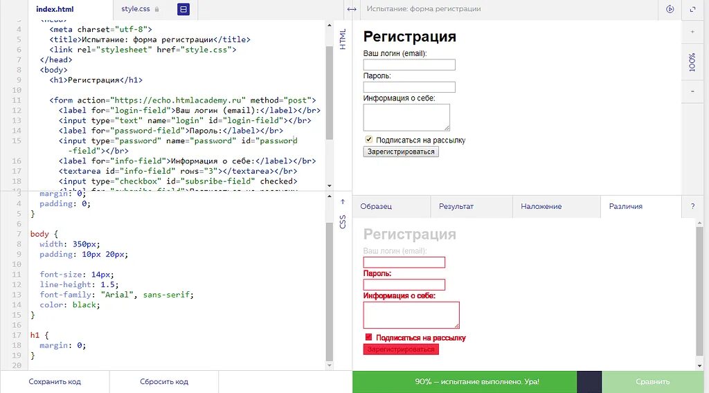
Task: Select the Различия tab
Action: pyautogui.click(x=640, y=206)
